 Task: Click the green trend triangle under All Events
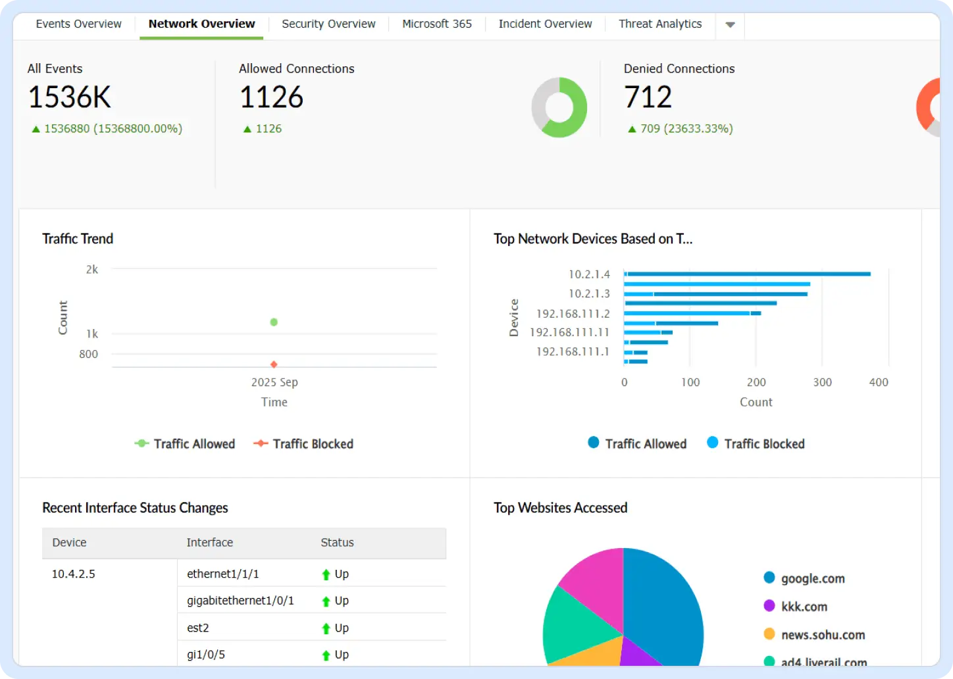(36, 129)
